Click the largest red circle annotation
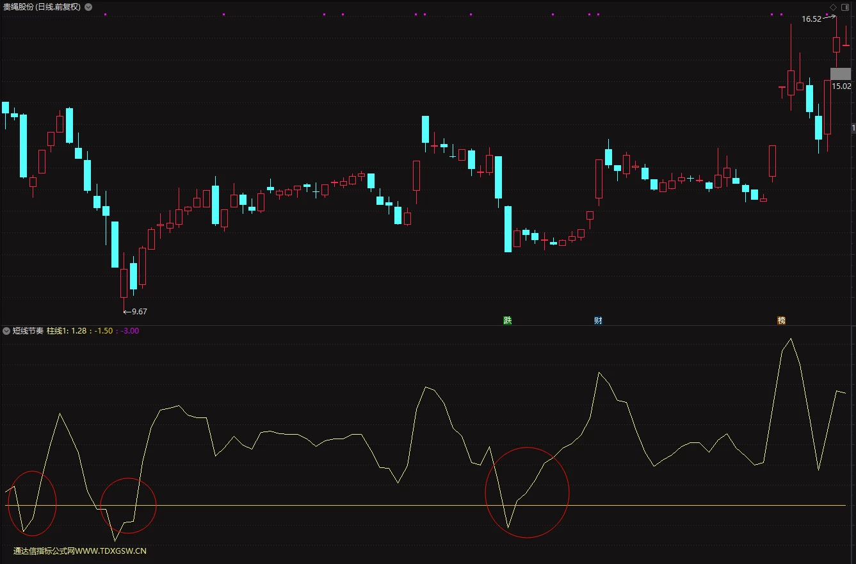The image size is (856, 564). (x=527, y=492)
